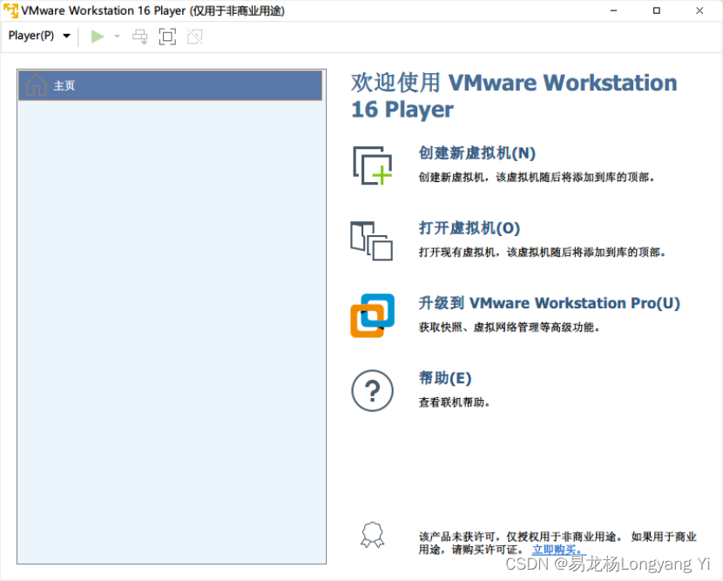The image size is (723, 581).
Task: Open 创建新虚拟机(N) link
Action: [x=476, y=153]
